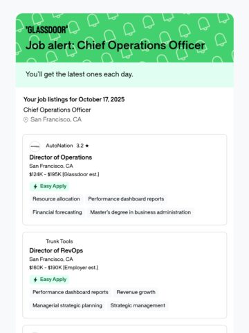This screenshot has width=249, height=333.
Task: Select the Financial forecasting skill tag
Action: click(x=57, y=212)
